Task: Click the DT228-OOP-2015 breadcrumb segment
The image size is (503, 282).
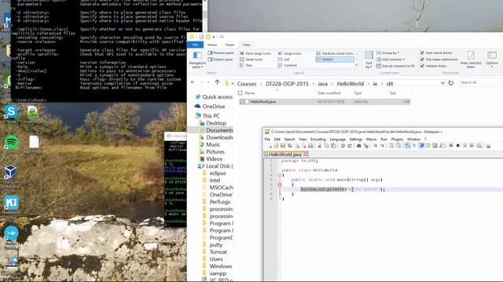Action: coord(287,84)
